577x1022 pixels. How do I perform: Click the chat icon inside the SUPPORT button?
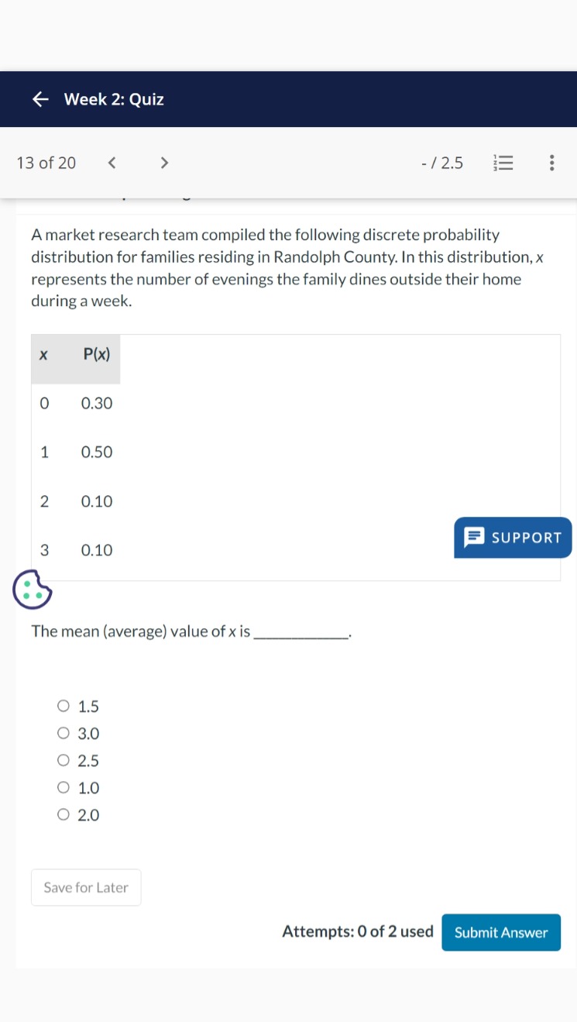coord(473,538)
